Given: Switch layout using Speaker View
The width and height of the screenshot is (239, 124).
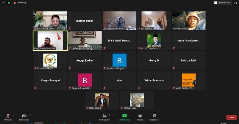Looking at the screenshot, I should coord(222,3).
